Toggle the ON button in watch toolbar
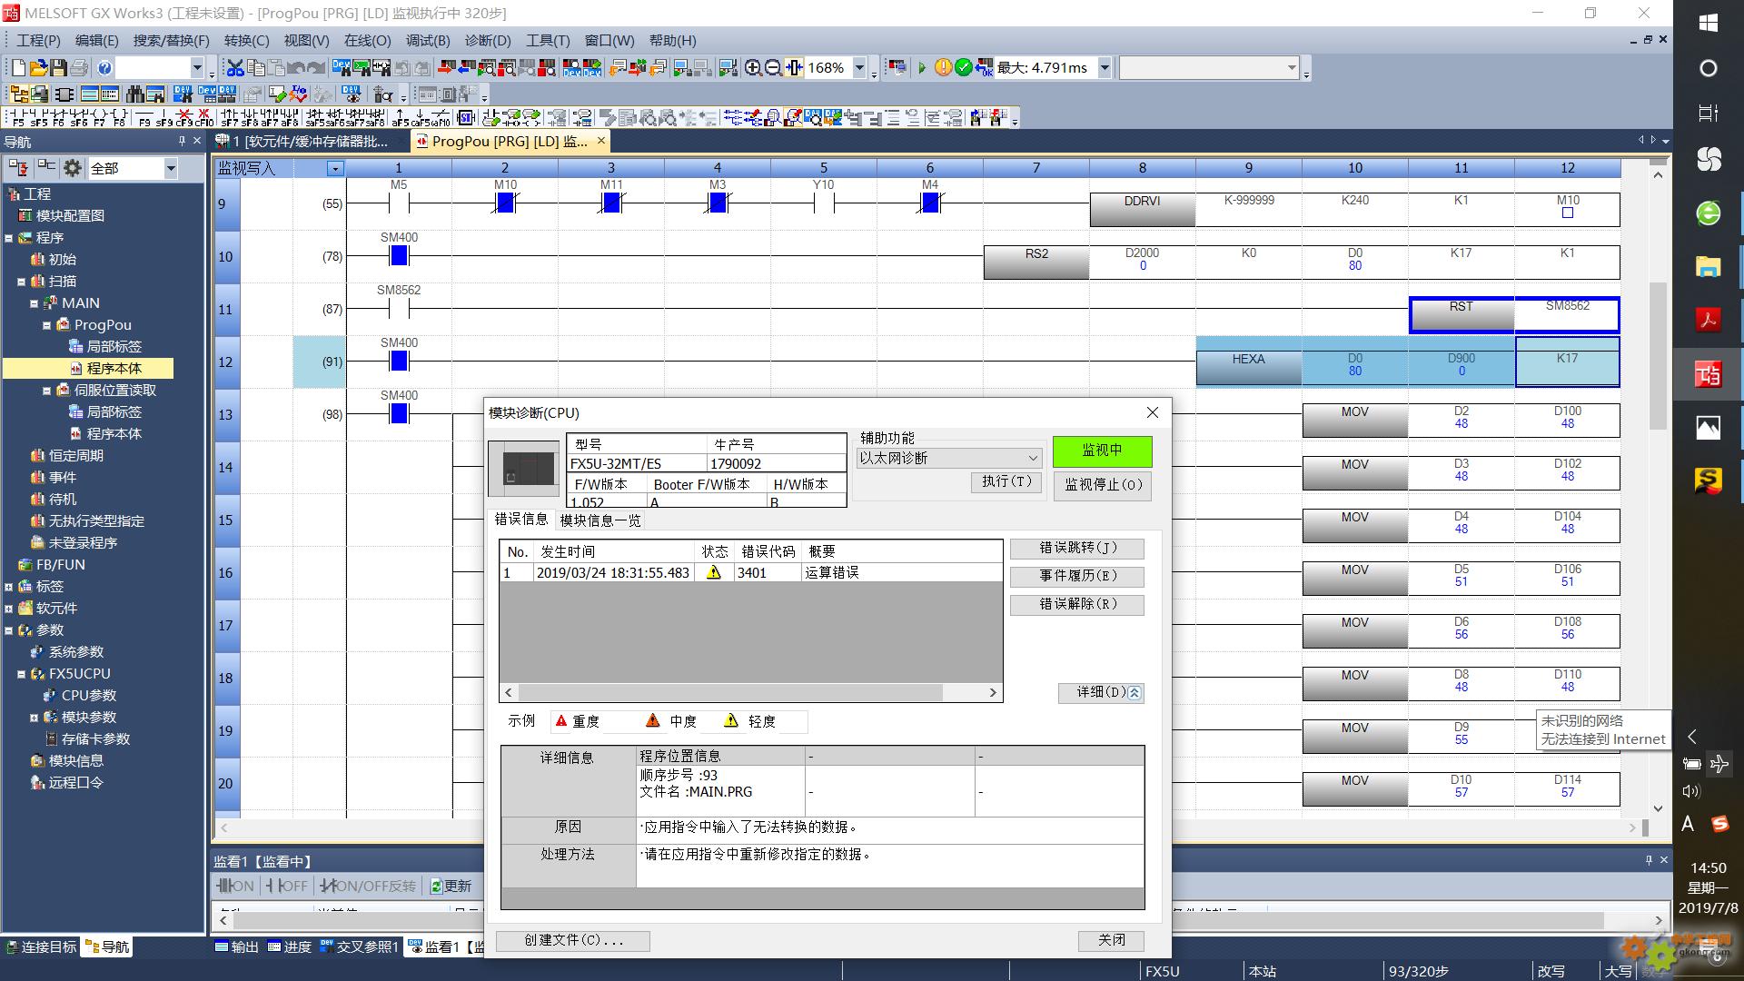1744x981 pixels. 236,886
